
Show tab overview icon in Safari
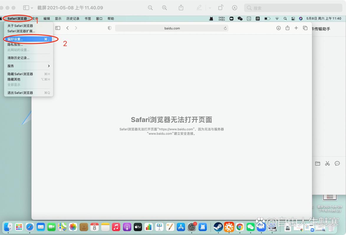(305, 28)
